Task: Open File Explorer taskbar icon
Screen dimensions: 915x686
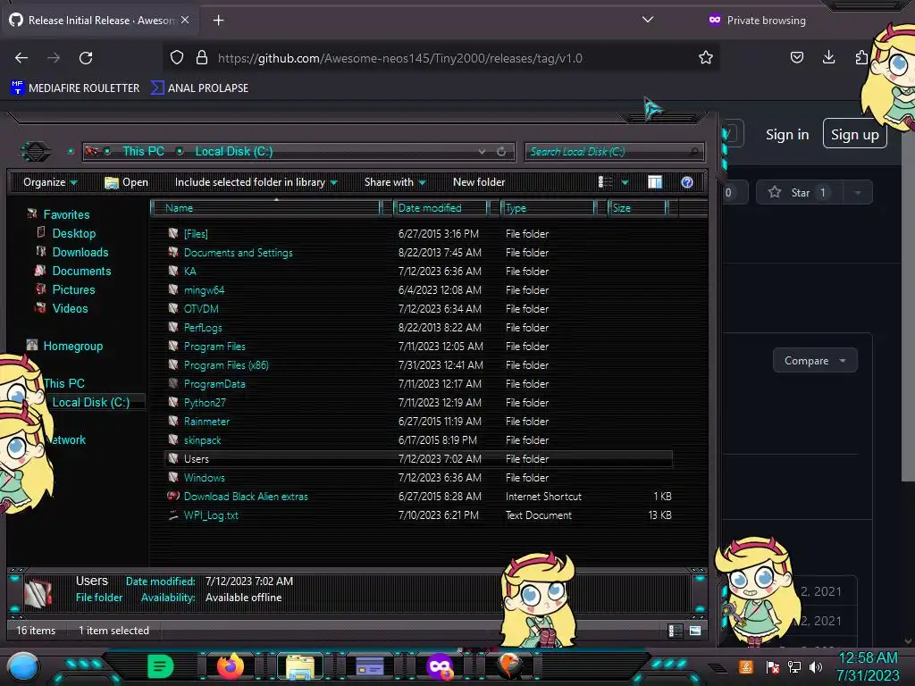Action: [x=300, y=666]
